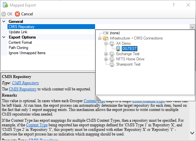Follow CMIS Repository link in description sentence
The width and height of the screenshot is (196, 141).
[x=22, y=89]
